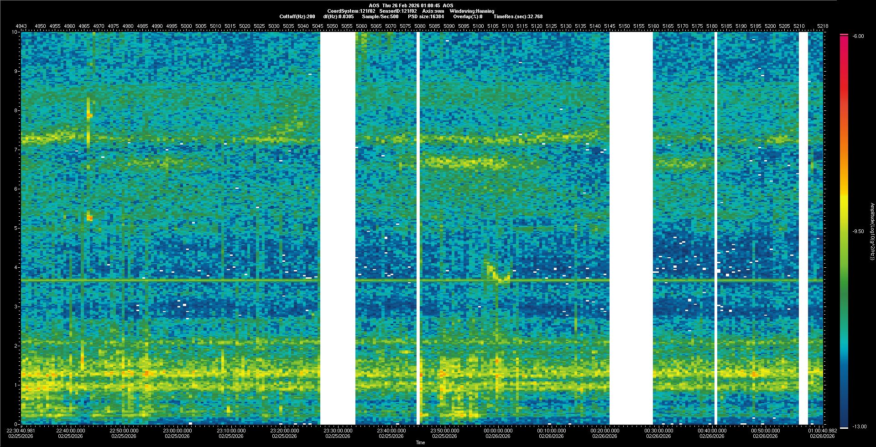This screenshot has width=876, height=447.
Task: Click the "-13.00" colorbar minimum label
Action: point(859,427)
